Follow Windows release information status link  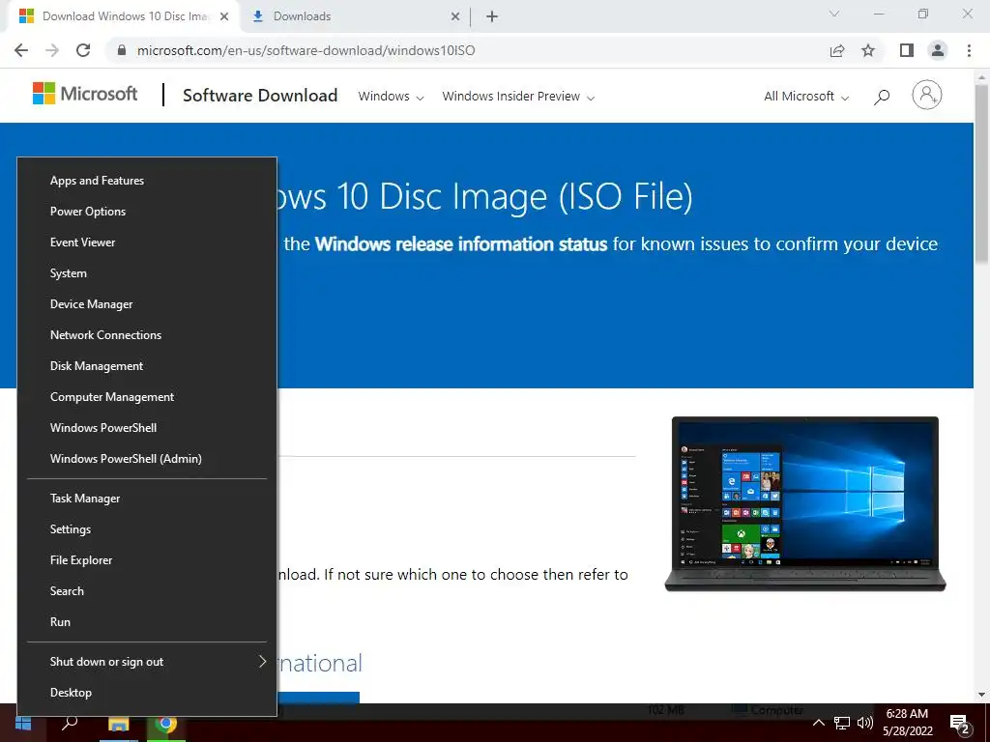(461, 244)
